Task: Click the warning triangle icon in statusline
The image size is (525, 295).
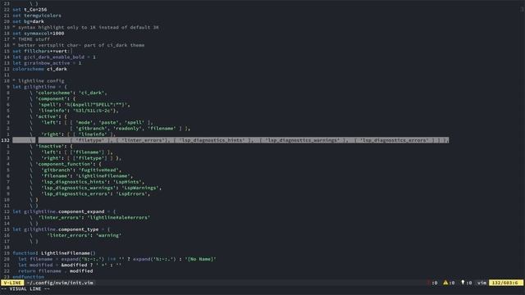Action: click(x=445, y=283)
